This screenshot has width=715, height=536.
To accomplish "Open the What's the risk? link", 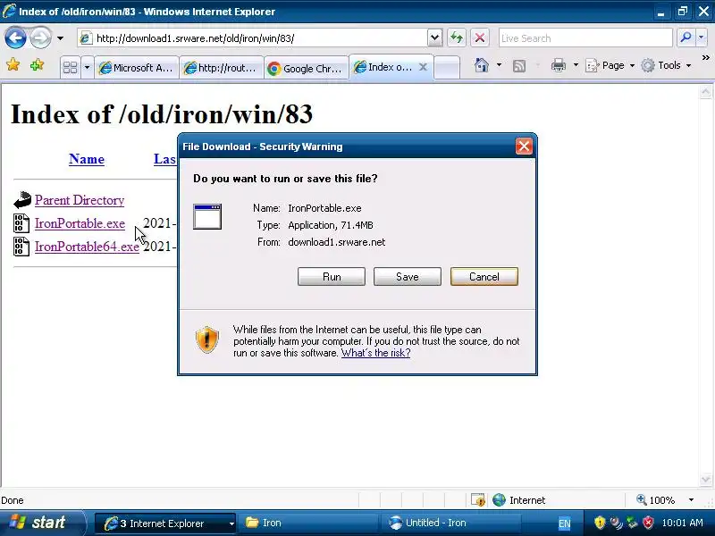I will 375,353.
